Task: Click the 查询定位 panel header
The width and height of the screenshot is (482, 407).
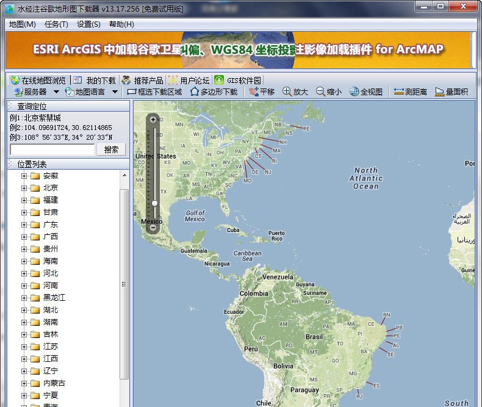Action: click(x=68, y=106)
